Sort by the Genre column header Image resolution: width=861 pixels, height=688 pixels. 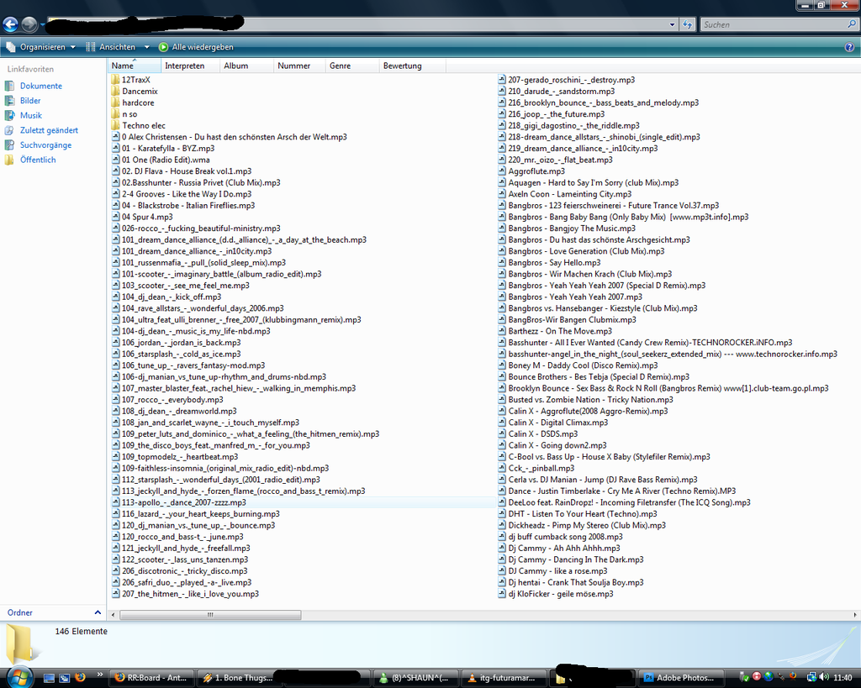[352, 66]
